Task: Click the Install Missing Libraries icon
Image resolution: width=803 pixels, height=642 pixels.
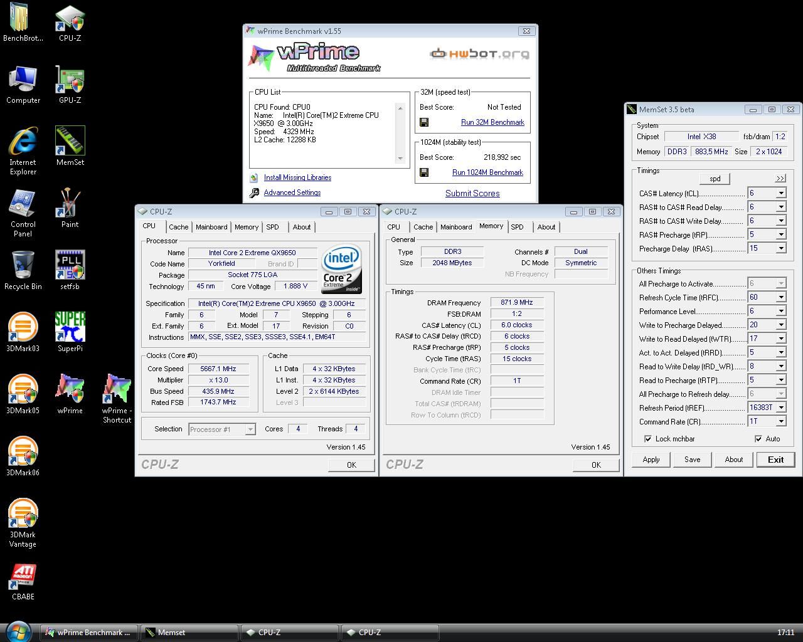Action: (x=254, y=178)
